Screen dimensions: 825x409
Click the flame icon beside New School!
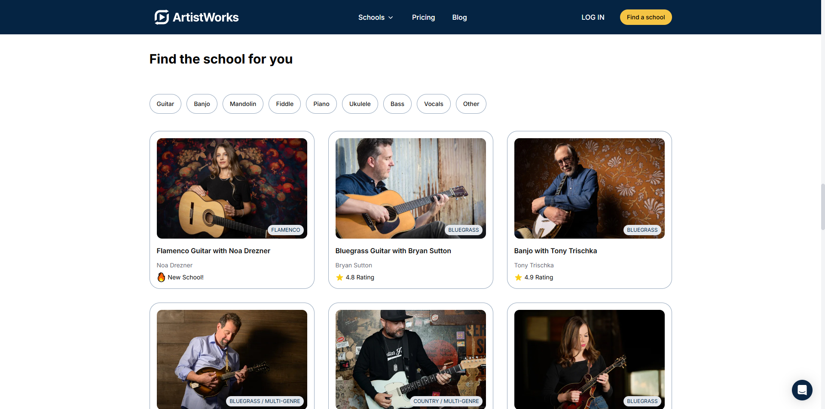tap(161, 277)
